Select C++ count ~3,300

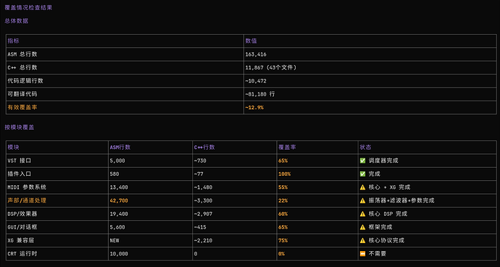pos(203,201)
